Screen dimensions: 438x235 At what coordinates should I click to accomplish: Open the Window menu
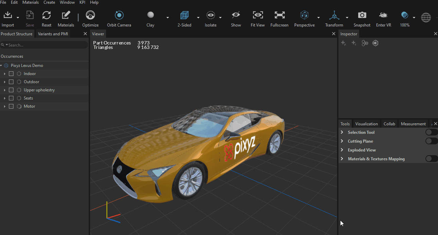(x=67, y=2)
